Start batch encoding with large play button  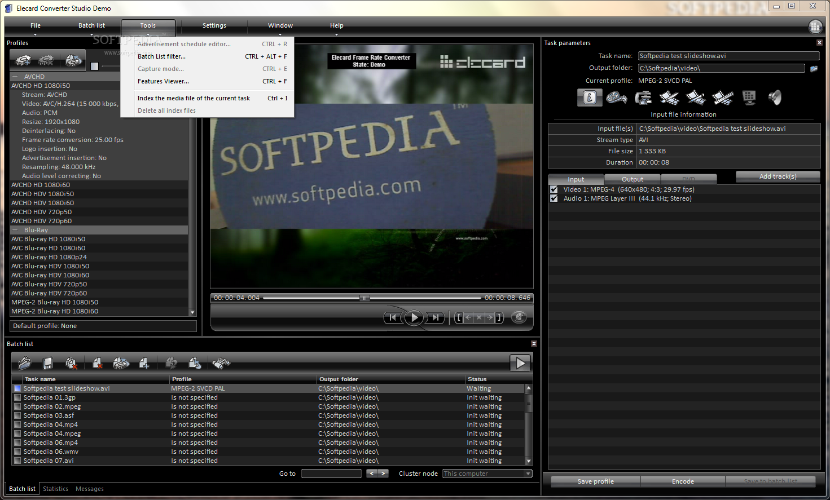[520, 363]
